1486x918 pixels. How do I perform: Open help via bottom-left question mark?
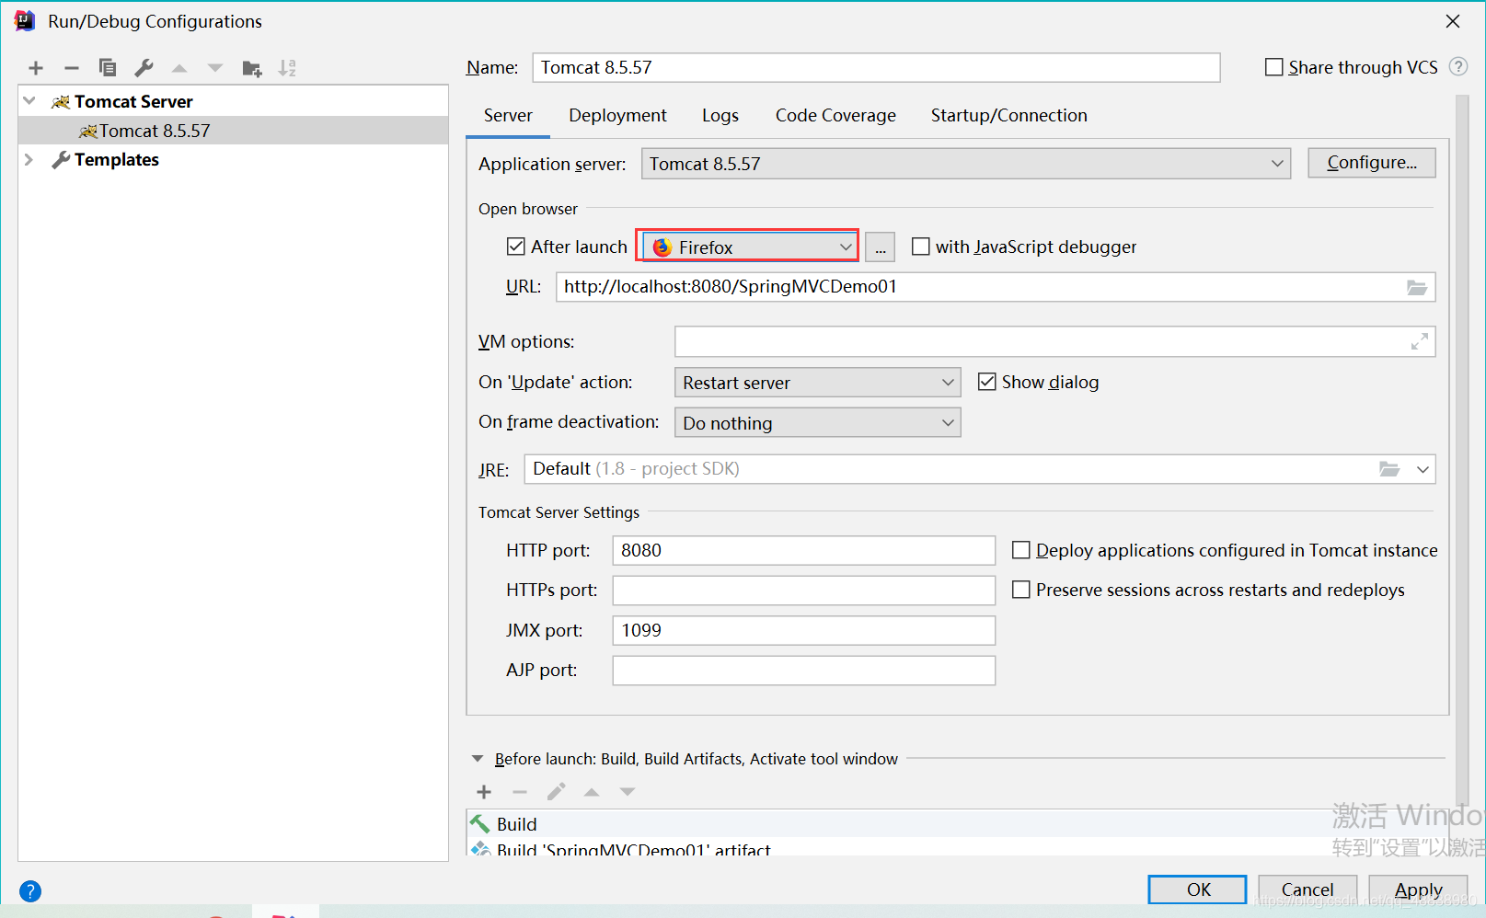coord(30,891)
